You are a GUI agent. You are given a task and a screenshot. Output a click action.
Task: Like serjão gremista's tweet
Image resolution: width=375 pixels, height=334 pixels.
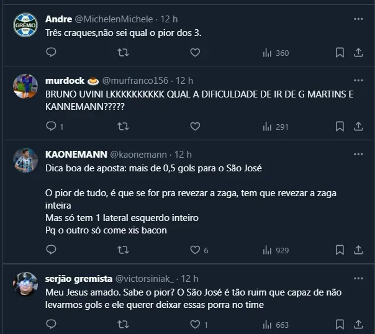click(195, 324)
